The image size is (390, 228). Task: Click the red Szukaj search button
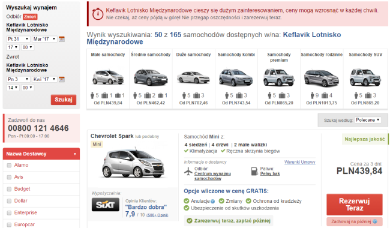(64, 100)
